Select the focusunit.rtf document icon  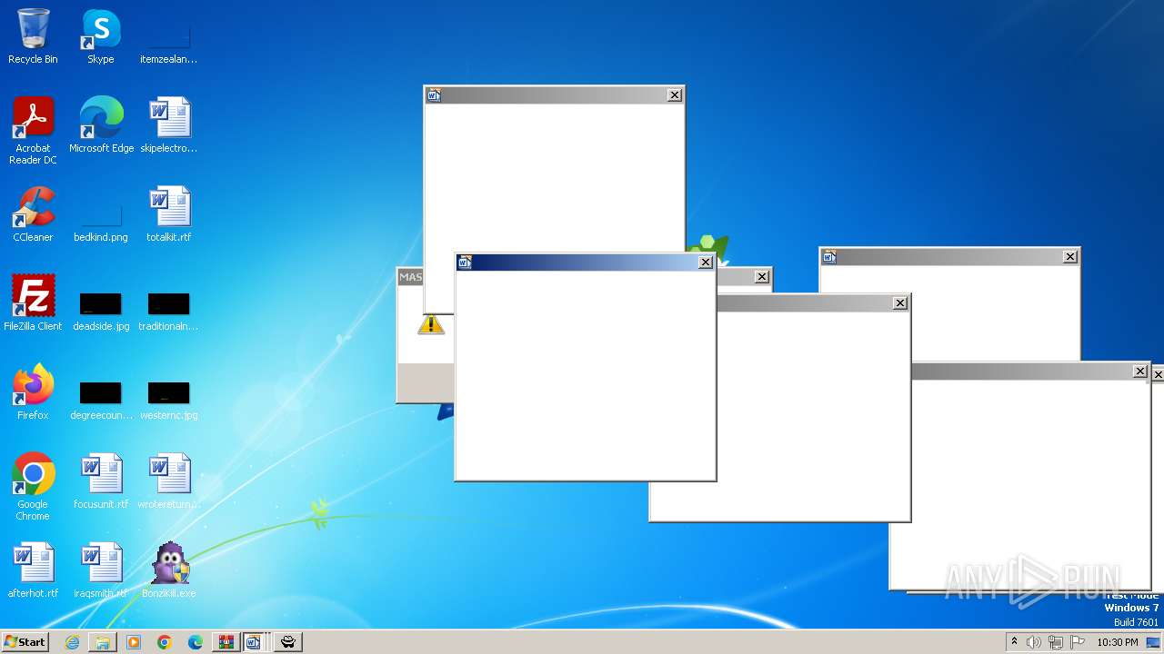(101, 481)
